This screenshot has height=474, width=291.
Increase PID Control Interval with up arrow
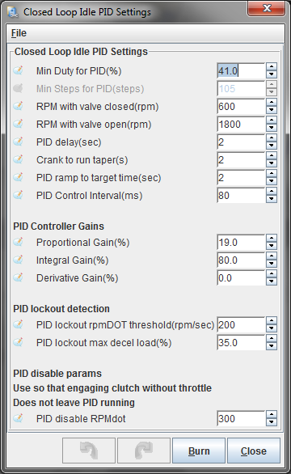pos(272,192)
